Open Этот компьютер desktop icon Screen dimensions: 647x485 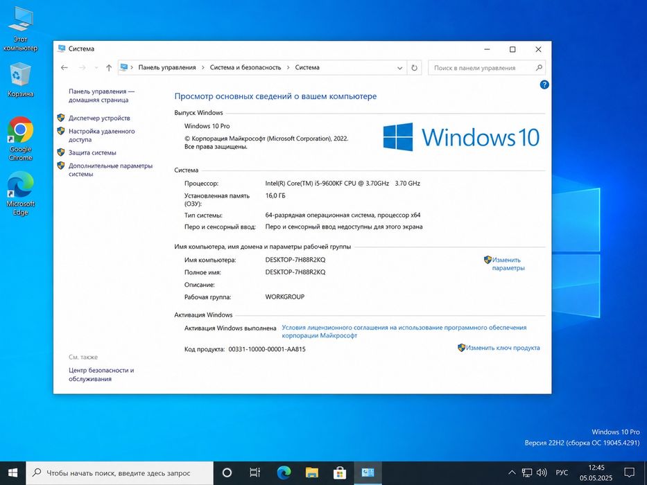pos(20,29)
